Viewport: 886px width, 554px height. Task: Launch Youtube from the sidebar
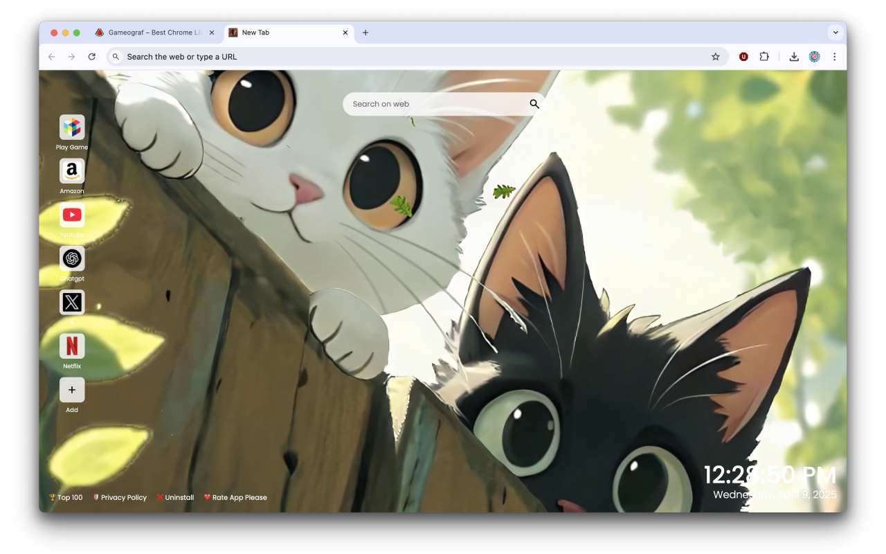click(x=72, y=215)
